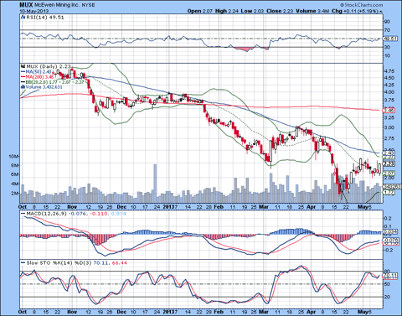Click the 70.11 stochastic value tag
The width and height of the screenshot is (402, 316).
[390, 276]
